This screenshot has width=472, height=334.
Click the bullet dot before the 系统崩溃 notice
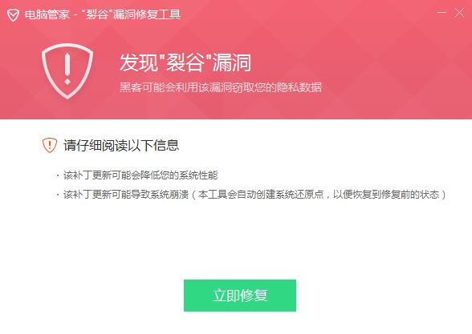[58, 195]
